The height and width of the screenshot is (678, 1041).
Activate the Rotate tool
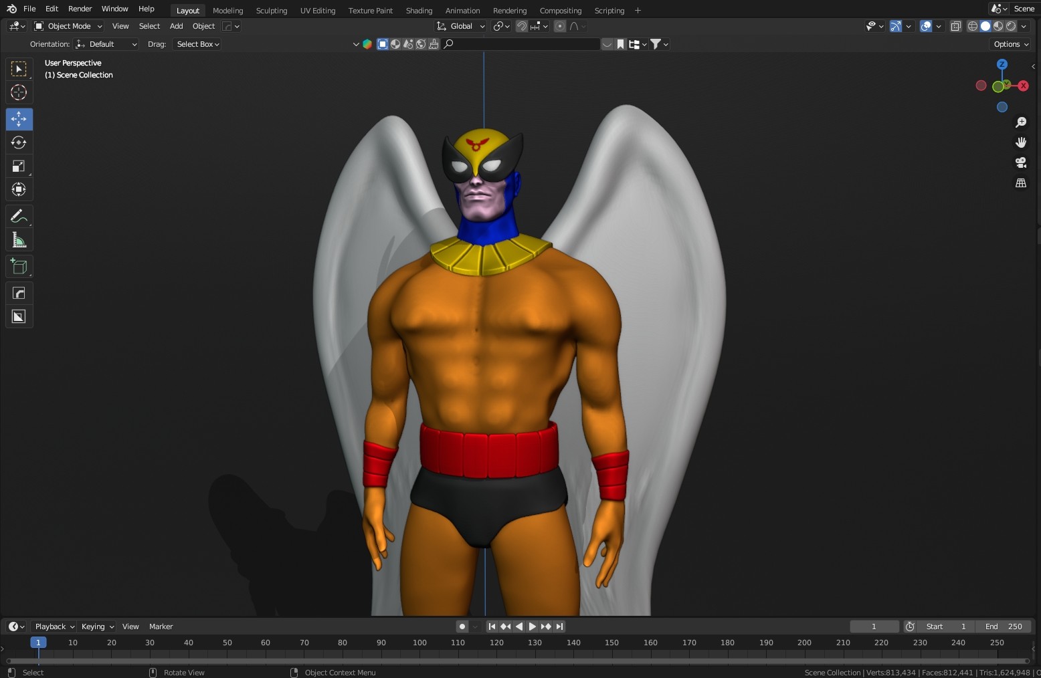(x=19, y=142)
